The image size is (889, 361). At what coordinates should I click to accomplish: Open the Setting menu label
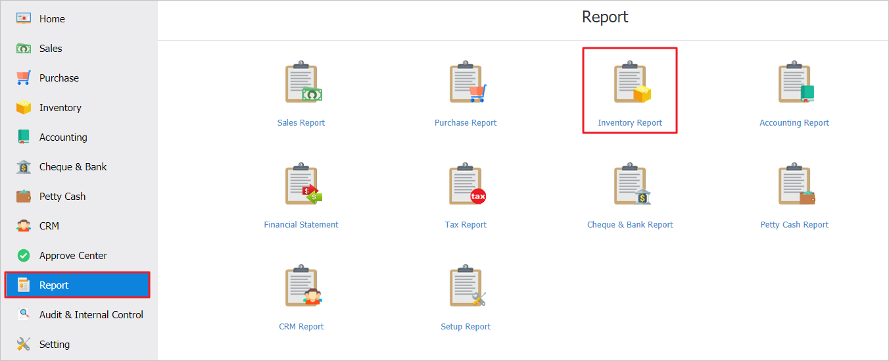[55, 345]
